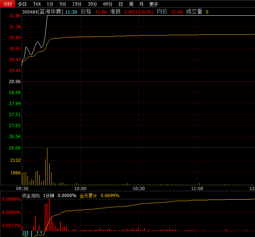This screenshot has height=237, width=255.
Task: Switch to the 1分 one-minute tab
Action: point(50,4)
